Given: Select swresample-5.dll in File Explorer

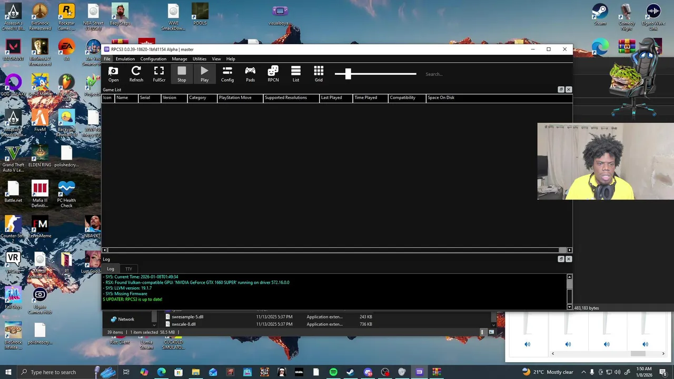Looking at the screenshot, I should (187, 317).
